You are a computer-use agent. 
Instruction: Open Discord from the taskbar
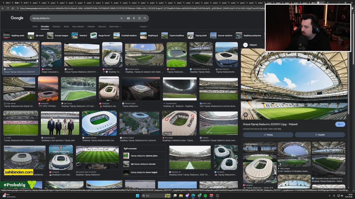click(187, 196)
